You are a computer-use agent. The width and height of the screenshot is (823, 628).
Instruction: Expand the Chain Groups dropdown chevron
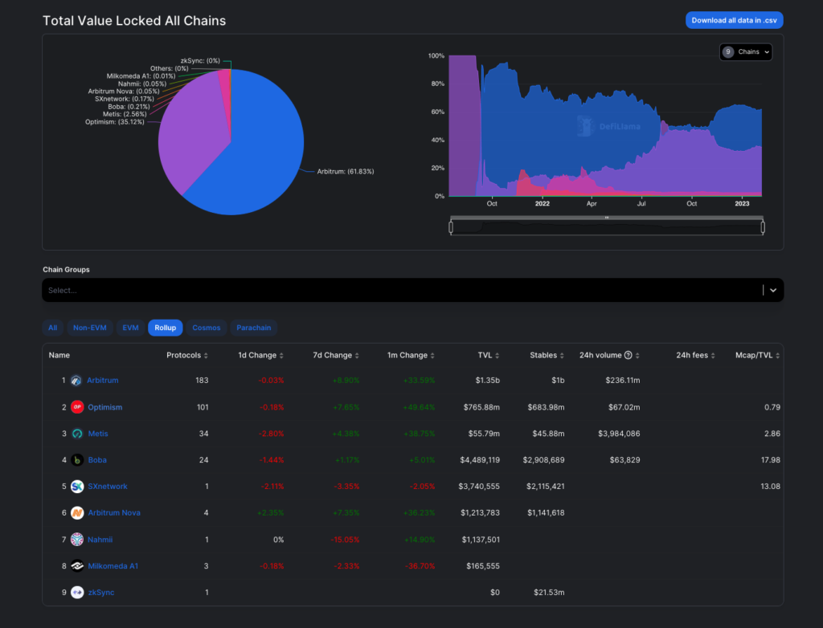tap(773, 290)
